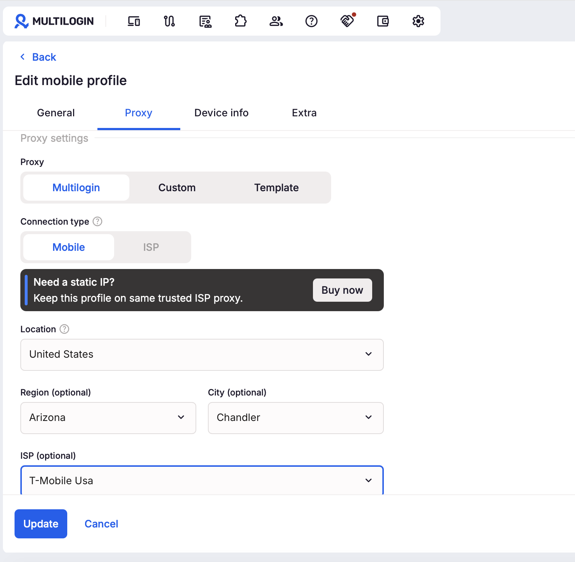Switch to the General tab
The height and width of the screenshot is (562, 575).
pos(56,113)
